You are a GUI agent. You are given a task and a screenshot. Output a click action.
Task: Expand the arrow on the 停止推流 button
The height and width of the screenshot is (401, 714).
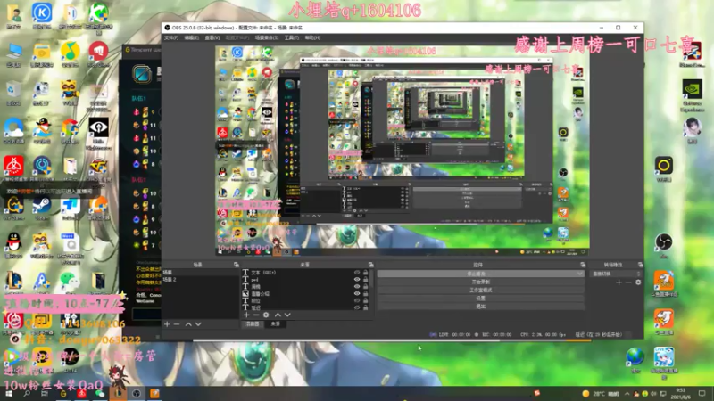[580, 274]
